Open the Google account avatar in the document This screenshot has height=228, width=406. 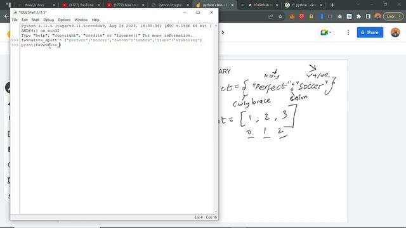pyautogui.click(x=395, y=32)
